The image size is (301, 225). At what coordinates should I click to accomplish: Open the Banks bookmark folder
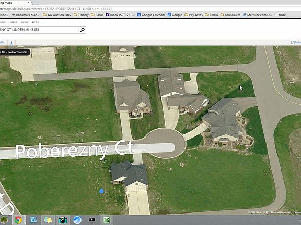97,15
